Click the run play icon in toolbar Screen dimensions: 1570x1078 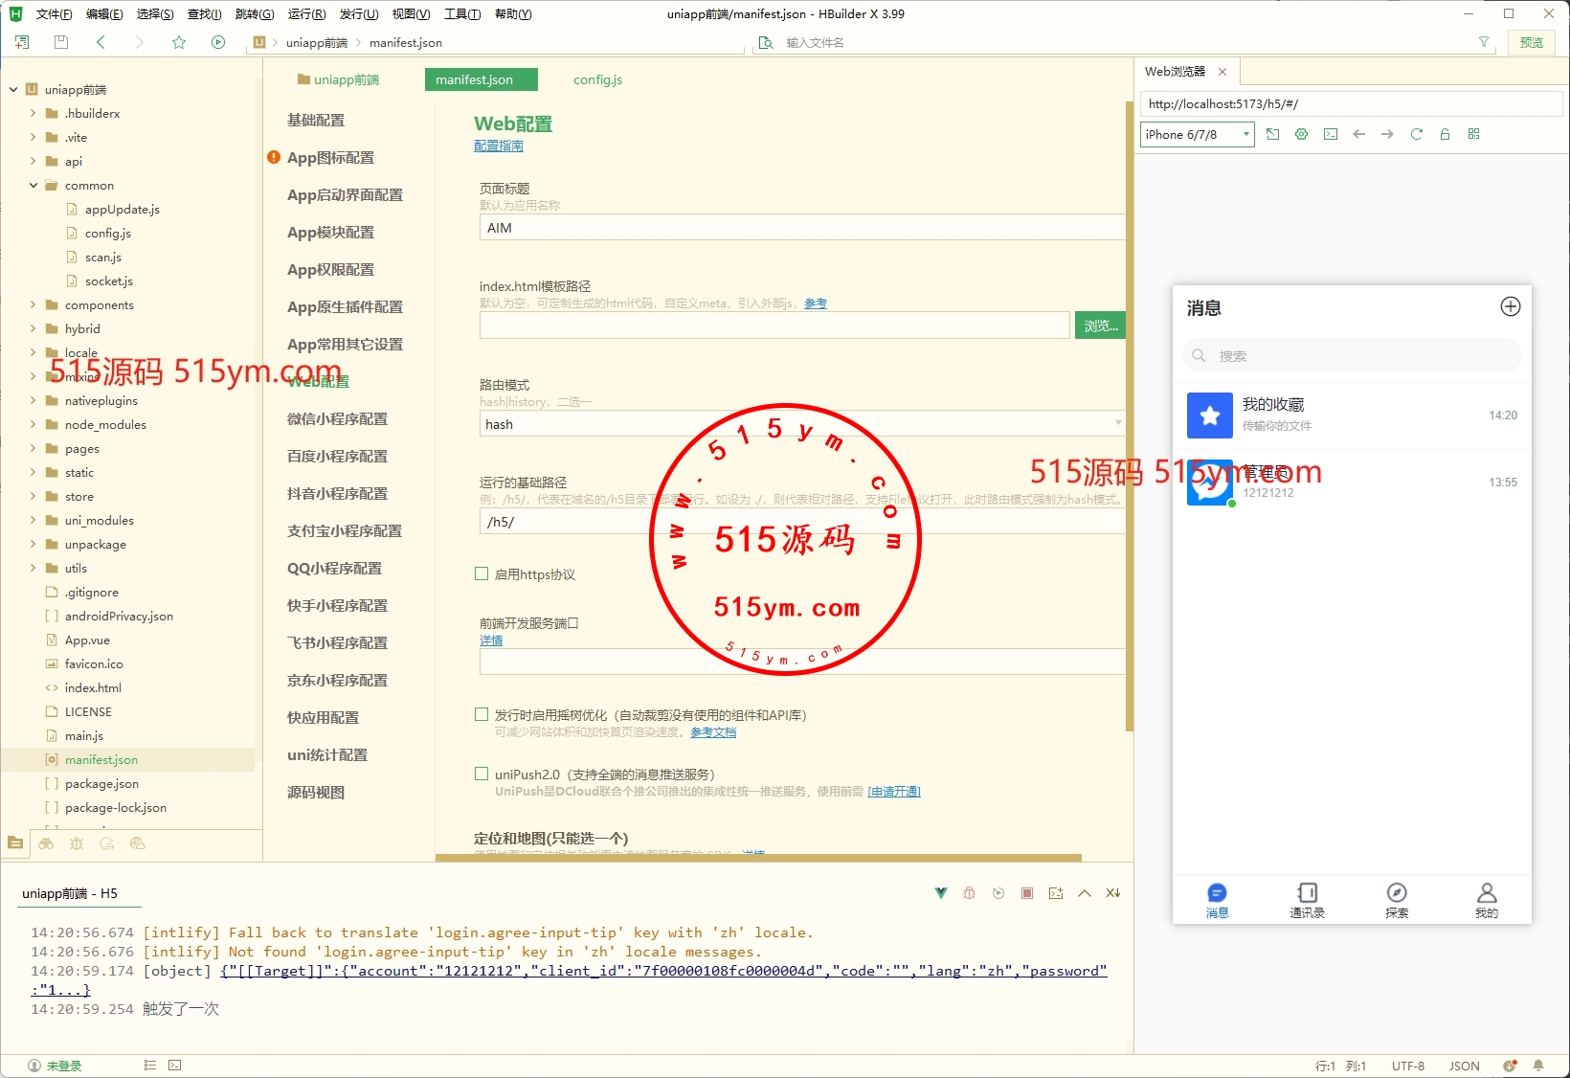[x=218, y=42]
